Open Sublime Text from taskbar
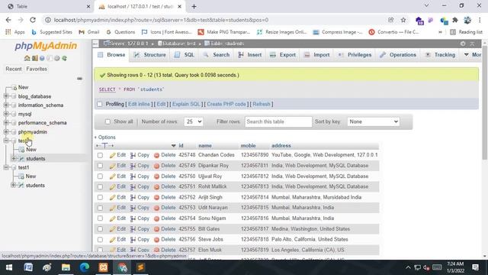 click(140, 267)
